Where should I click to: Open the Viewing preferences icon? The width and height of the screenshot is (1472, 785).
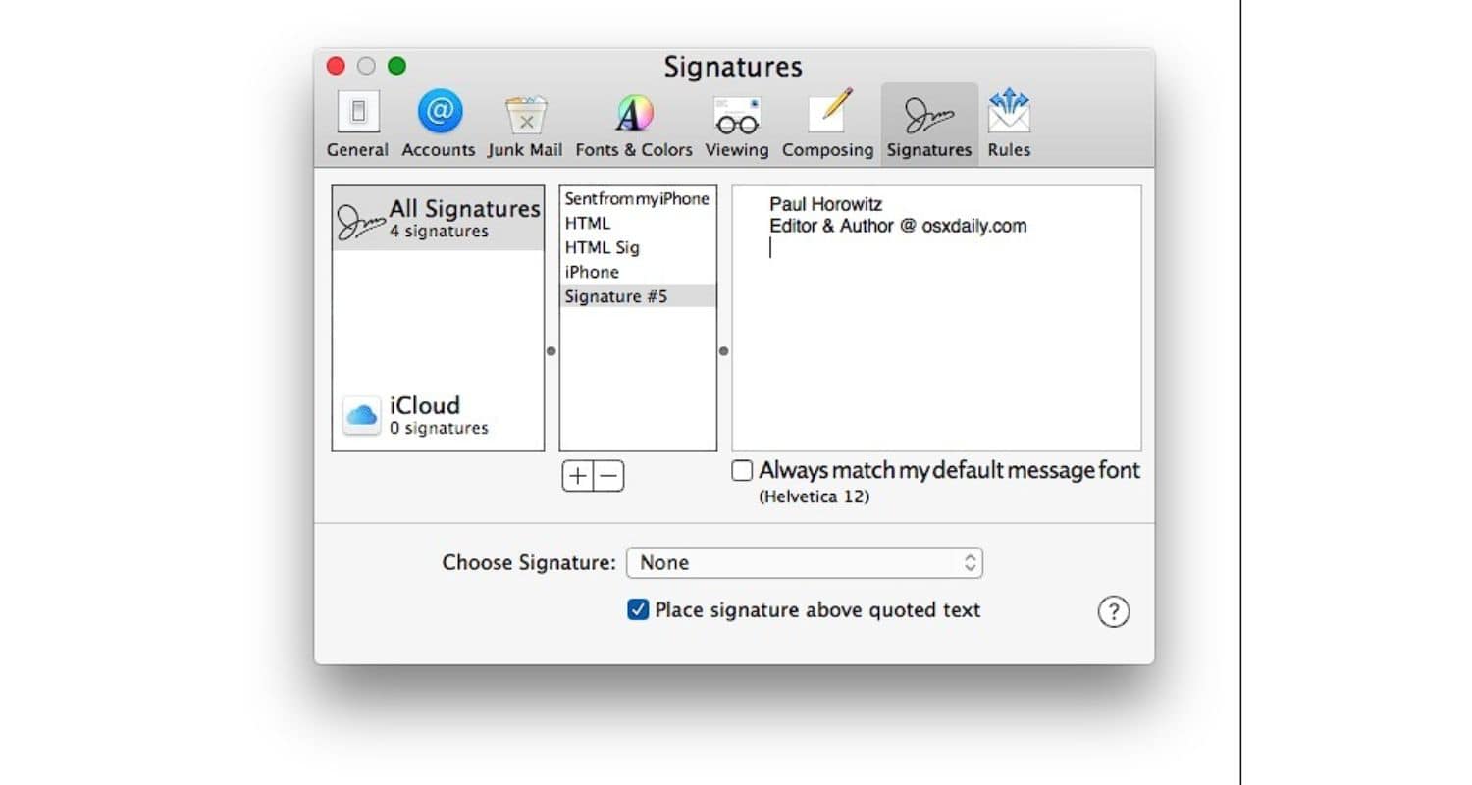[x=736, y=125]
